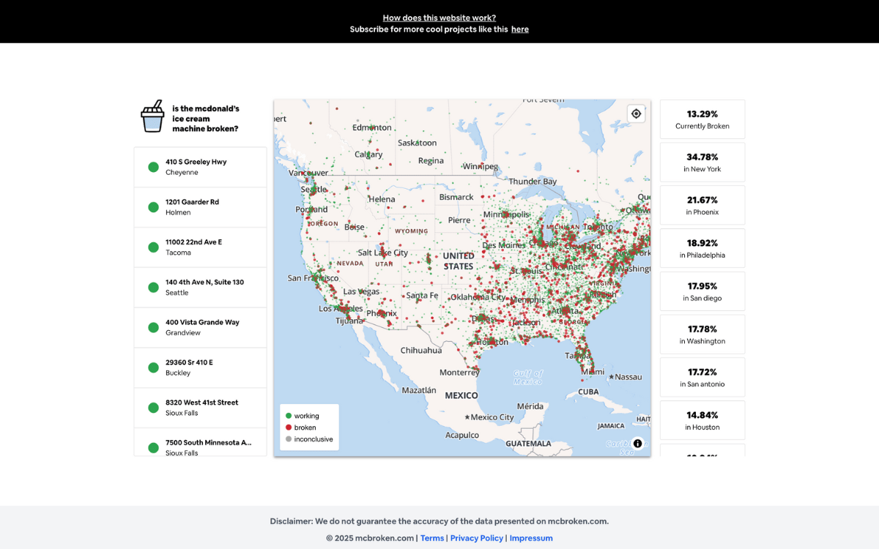Screen dimensions: 879x549
Task: Click the ice cream cup logo
Action: coord(153,116)
